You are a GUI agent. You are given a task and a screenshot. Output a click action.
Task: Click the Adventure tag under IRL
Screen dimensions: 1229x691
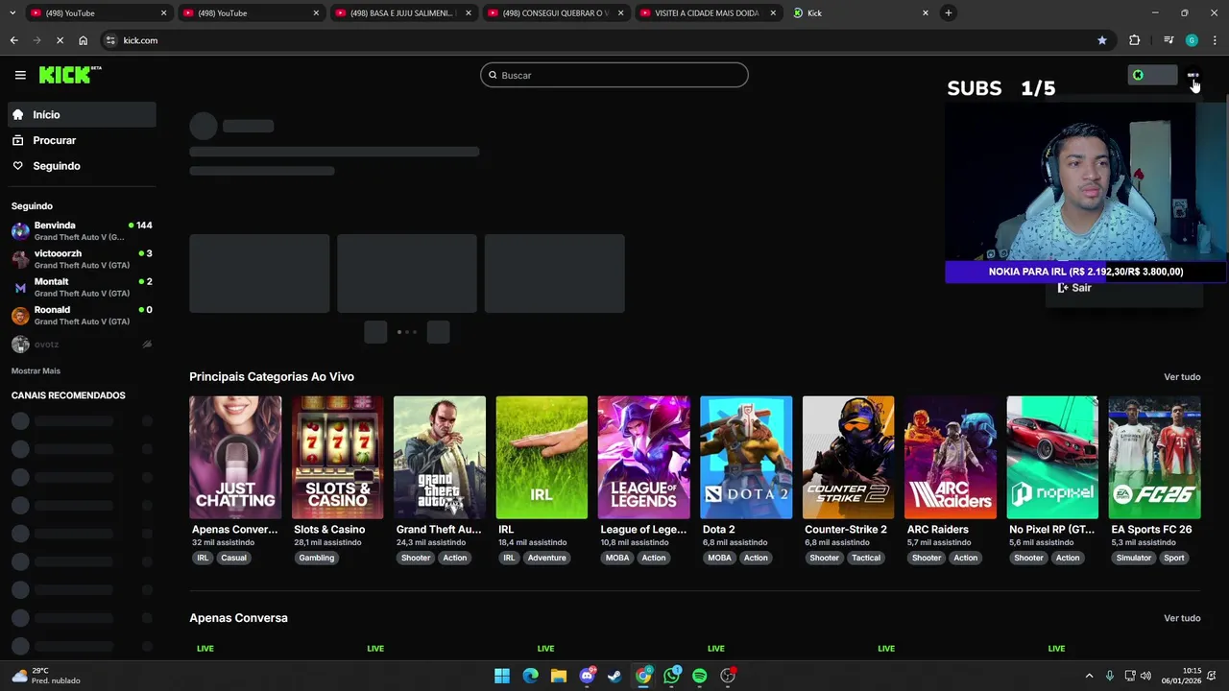point(546,558)
